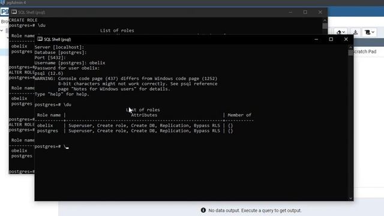Click the pgAdmin download results icon
Image resolution: width=384 pixels, height=216 pixels.
355,32
